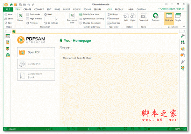Open the wrench tools panel in right sidebar
This screenshot has width=191, height=134.
point(182,35)
